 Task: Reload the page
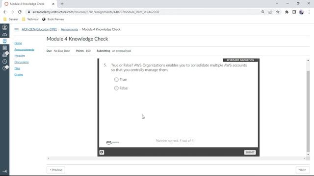pyautogui.click(x=20, y=12)
